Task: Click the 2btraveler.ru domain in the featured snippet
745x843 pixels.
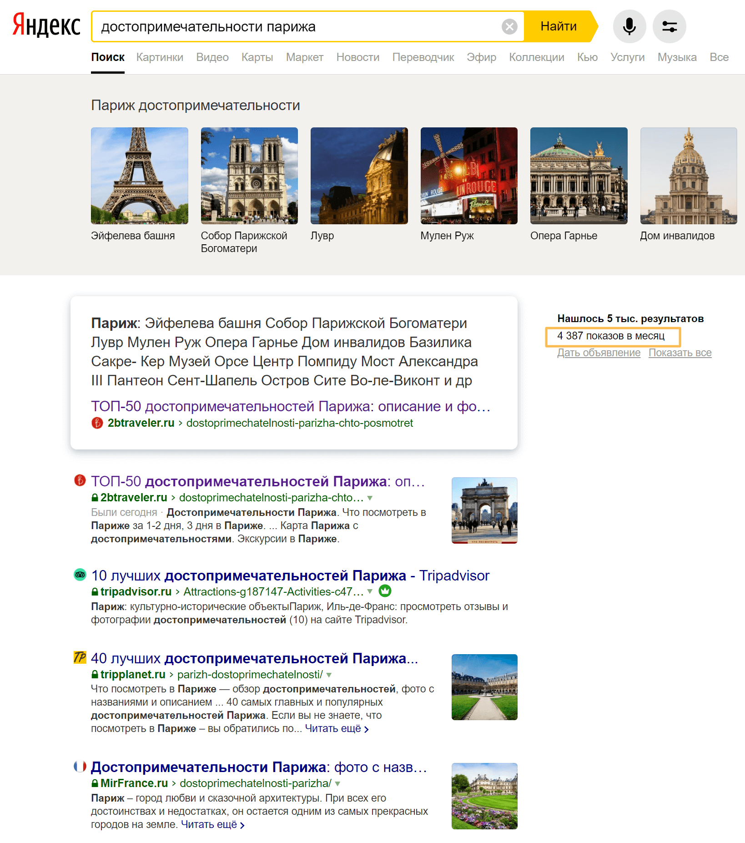Action: [141, 423]
